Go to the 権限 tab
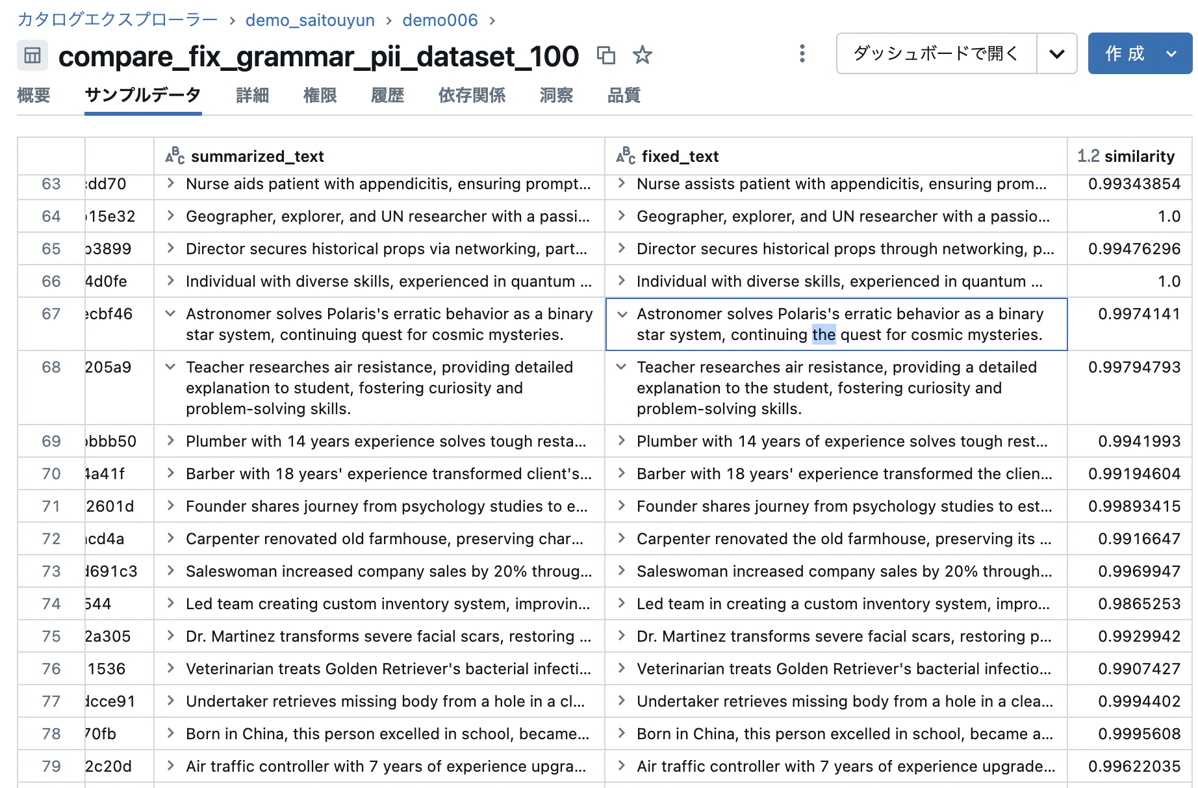 pyautogui.click(x=320, y=96)
